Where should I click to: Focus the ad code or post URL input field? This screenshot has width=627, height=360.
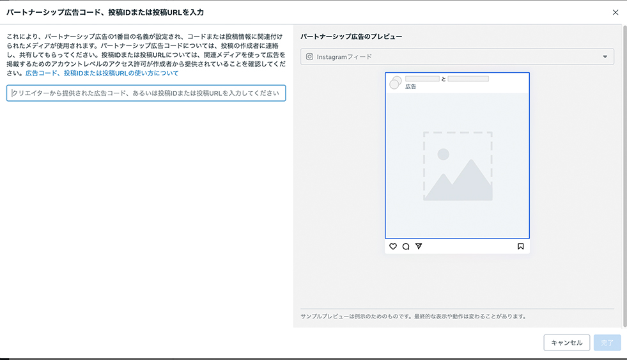click(x=146, y=93)
